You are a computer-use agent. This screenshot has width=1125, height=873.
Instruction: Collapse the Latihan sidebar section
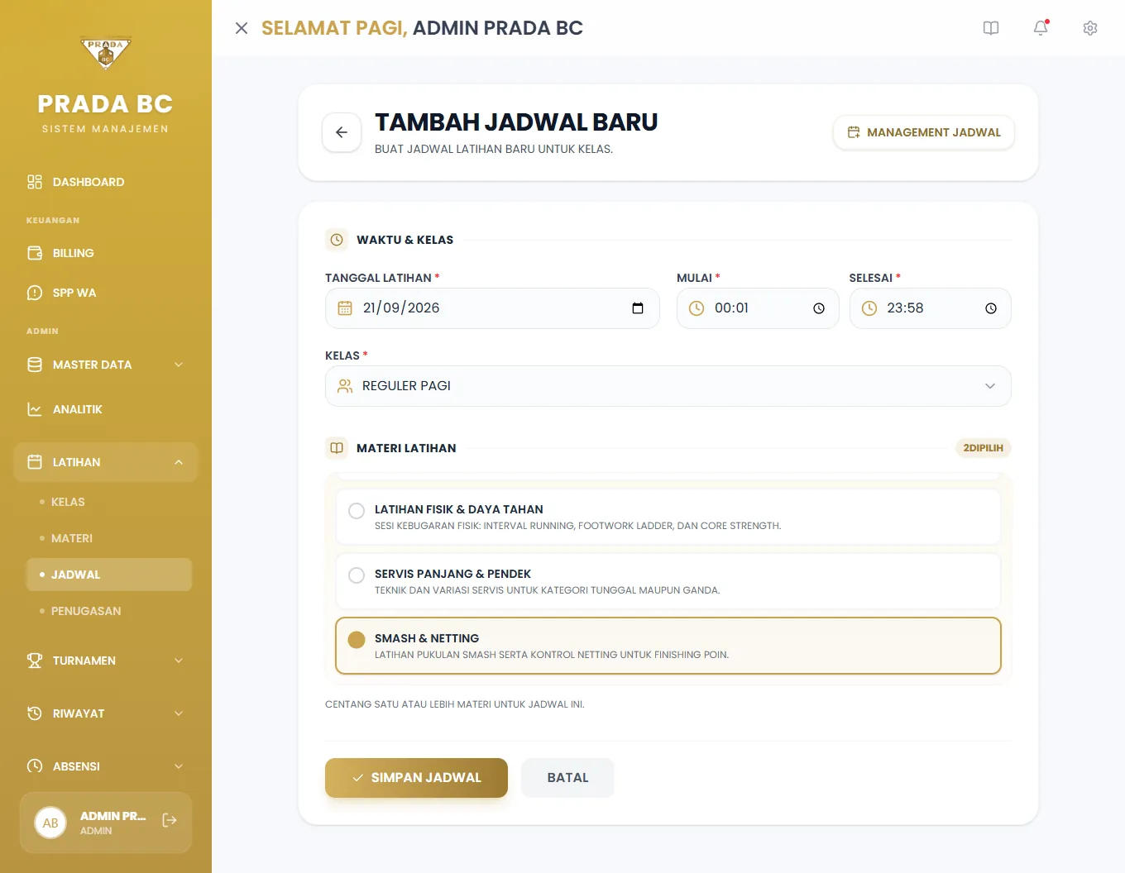tap(106, 462)
